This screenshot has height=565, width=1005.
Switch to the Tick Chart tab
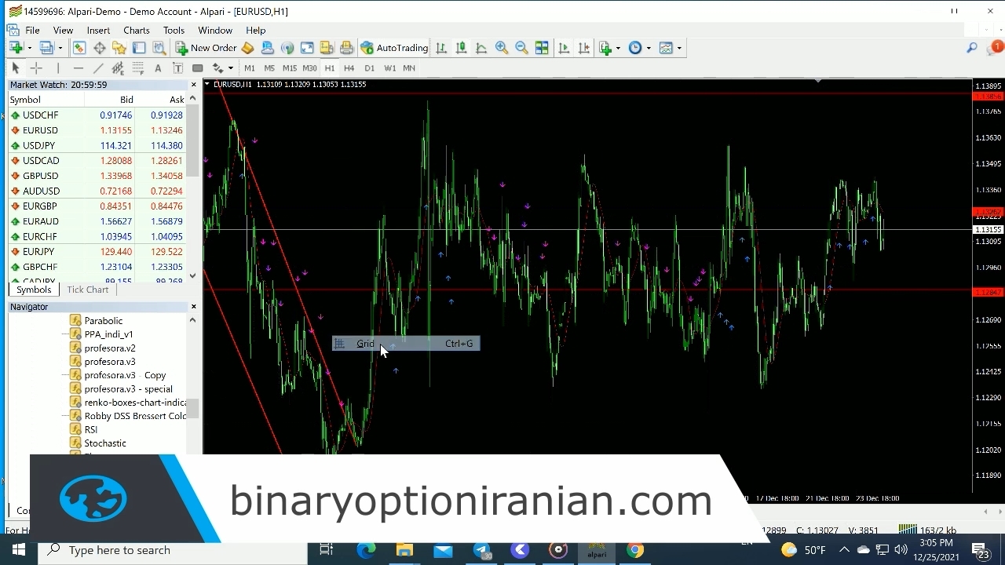point(88,290)
